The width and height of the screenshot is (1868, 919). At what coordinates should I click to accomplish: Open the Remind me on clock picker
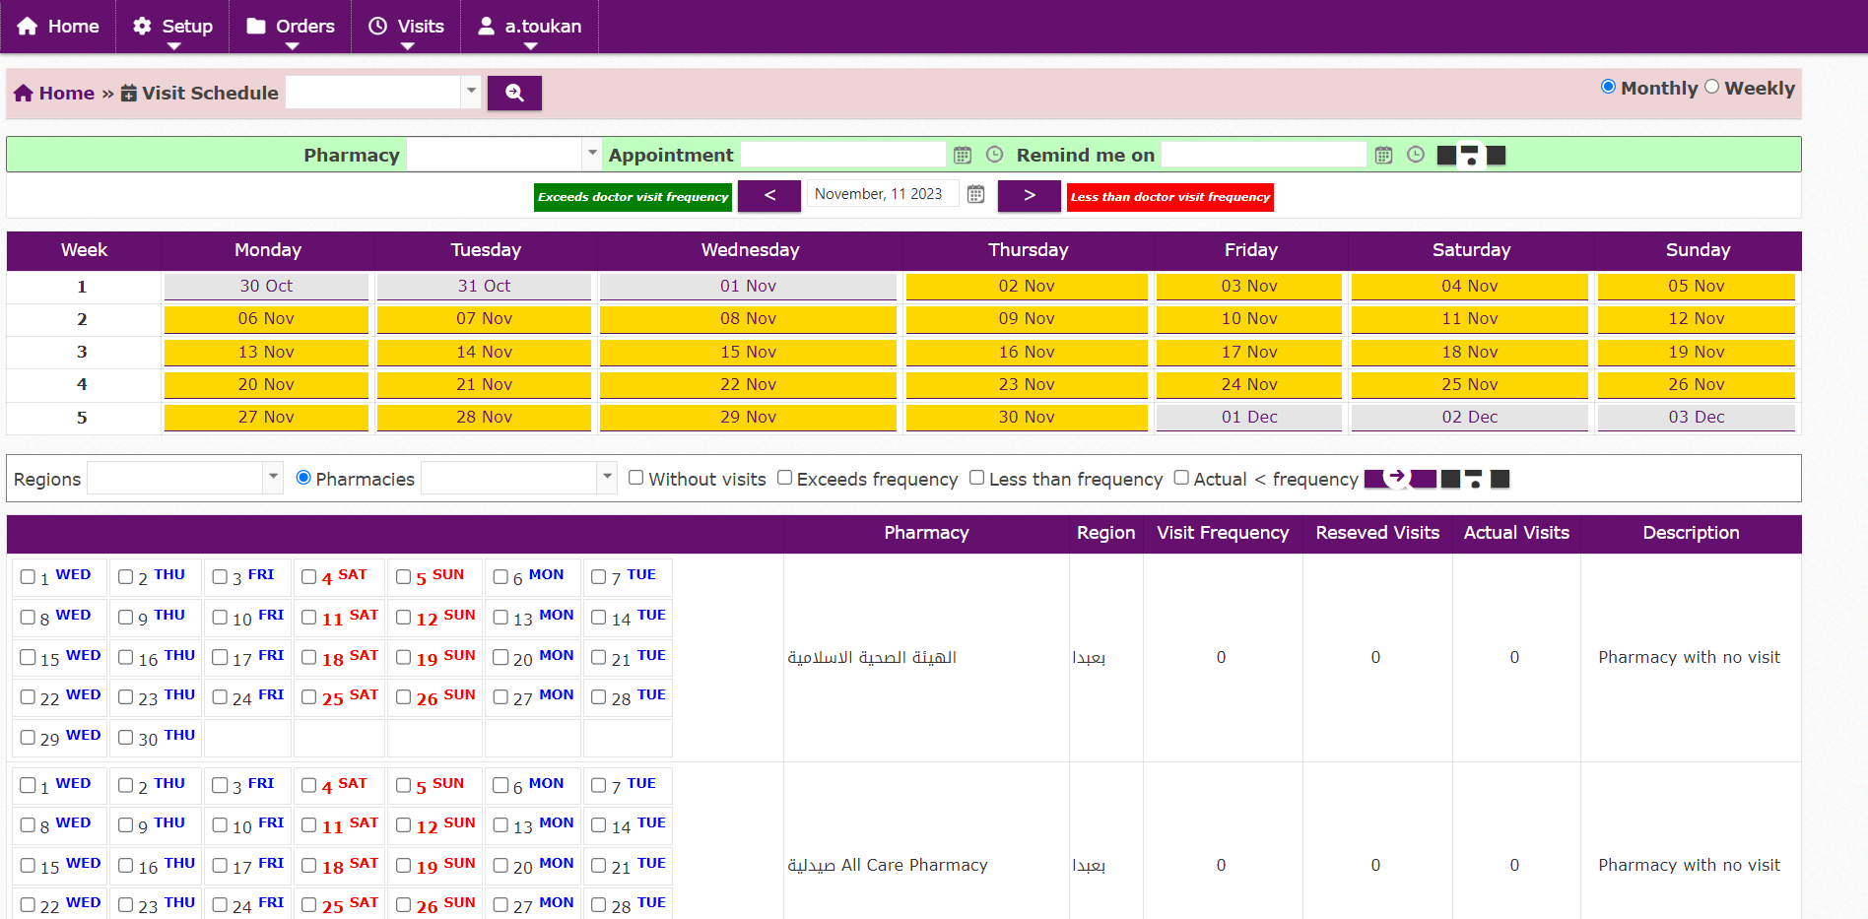point(1416,155)
